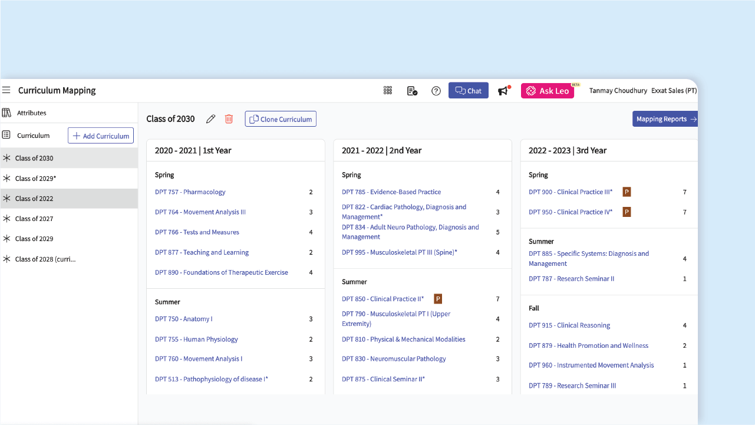Open DPT 787 - Research Seminar II

click(x=572, y=279)
